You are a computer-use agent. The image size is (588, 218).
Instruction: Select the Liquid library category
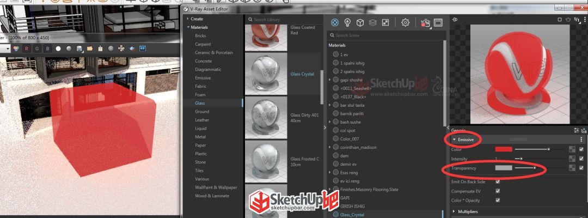[x=200, y=128]
